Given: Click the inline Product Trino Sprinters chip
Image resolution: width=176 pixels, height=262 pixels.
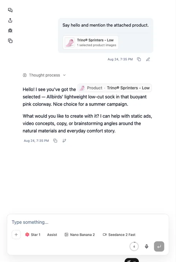Looking at the screenshot, I should click(x=115, y=88).
